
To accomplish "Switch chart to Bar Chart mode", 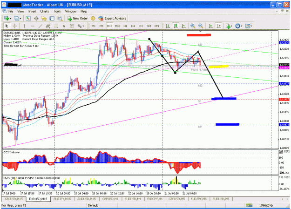I will (x=168, y=26).
